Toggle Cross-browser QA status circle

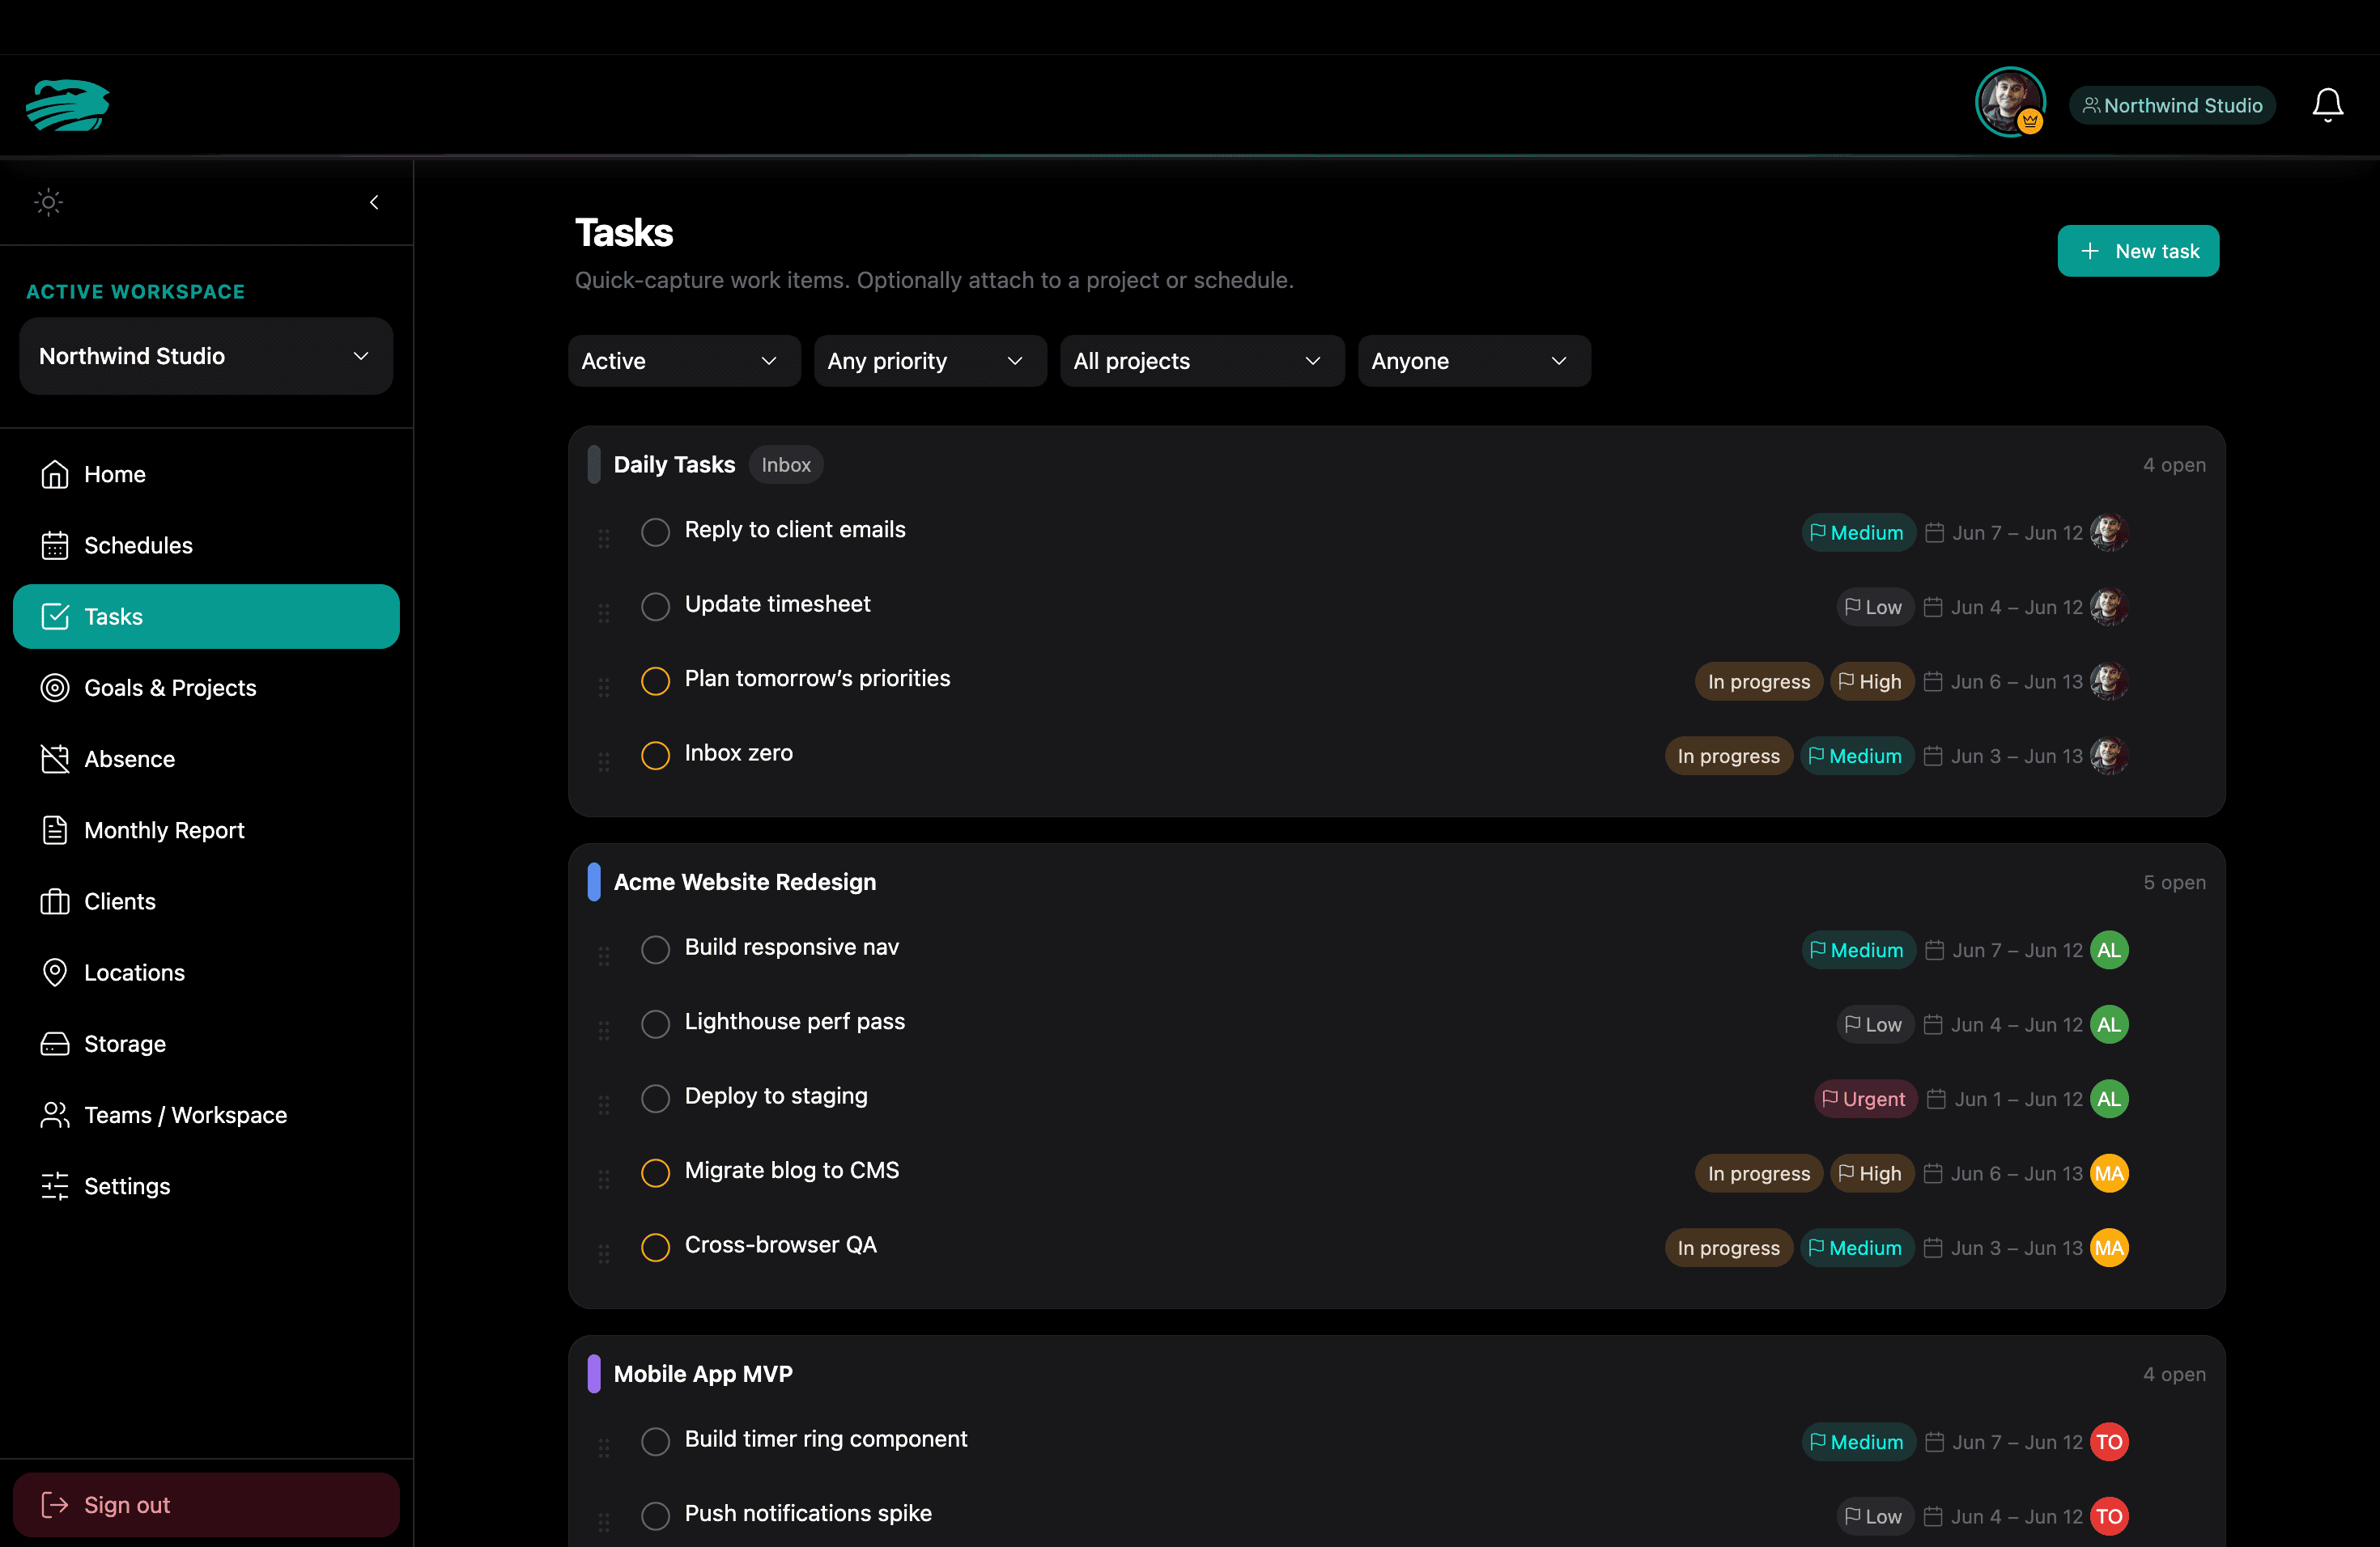point(655,1247)
